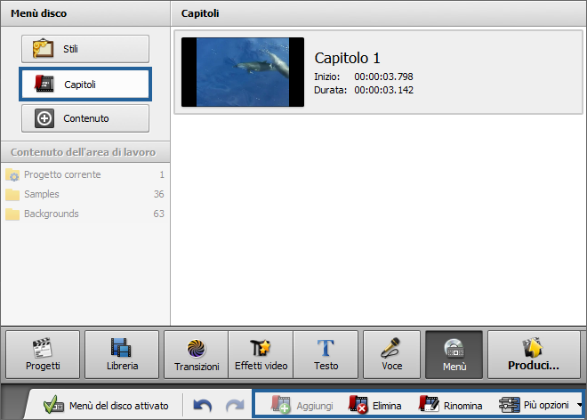
Task: Click the Samples item count 36
Action: click(x=158, y=194)
